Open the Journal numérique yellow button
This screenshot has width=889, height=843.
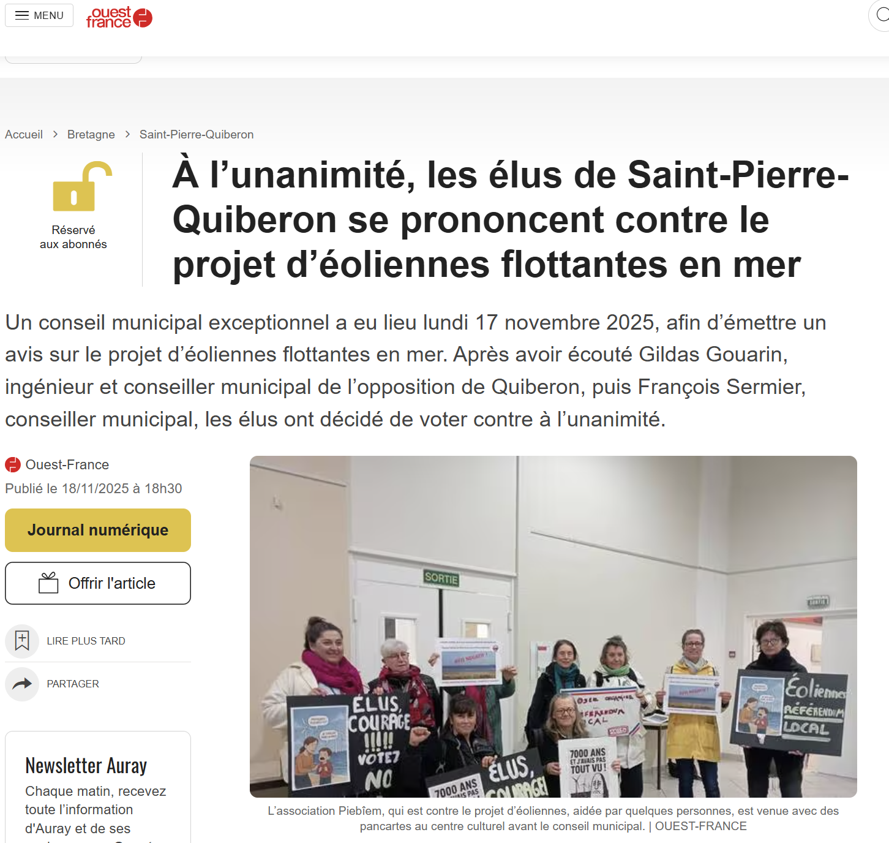(x=98, y=530)
